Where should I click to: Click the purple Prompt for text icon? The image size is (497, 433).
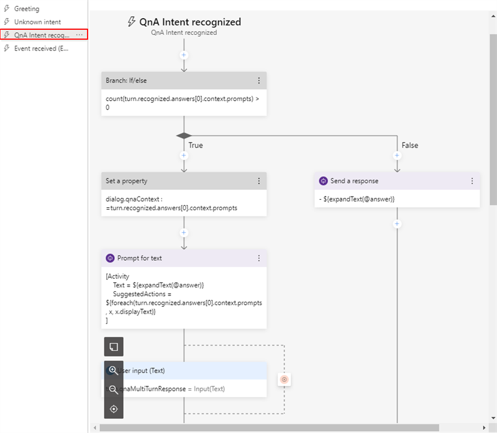click(111, 258)
